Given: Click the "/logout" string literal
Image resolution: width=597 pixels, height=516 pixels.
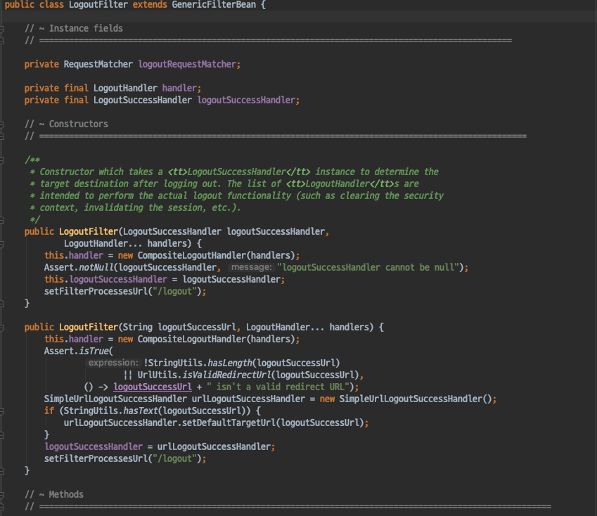Looking at the screenshot, I should click(179, 291).
